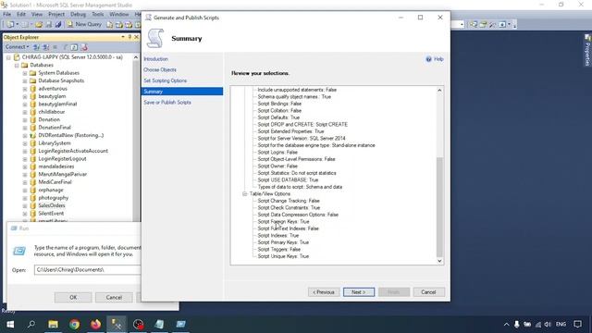The image size is (592, 333).
Task: Open the notification center icon
Action: click(577, 325)
